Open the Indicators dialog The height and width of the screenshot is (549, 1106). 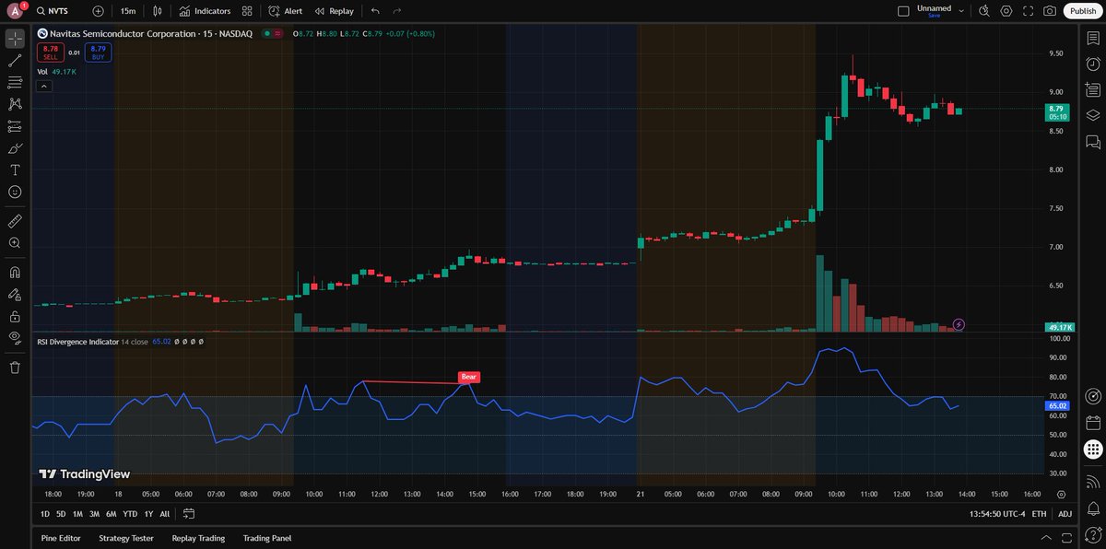205,11
